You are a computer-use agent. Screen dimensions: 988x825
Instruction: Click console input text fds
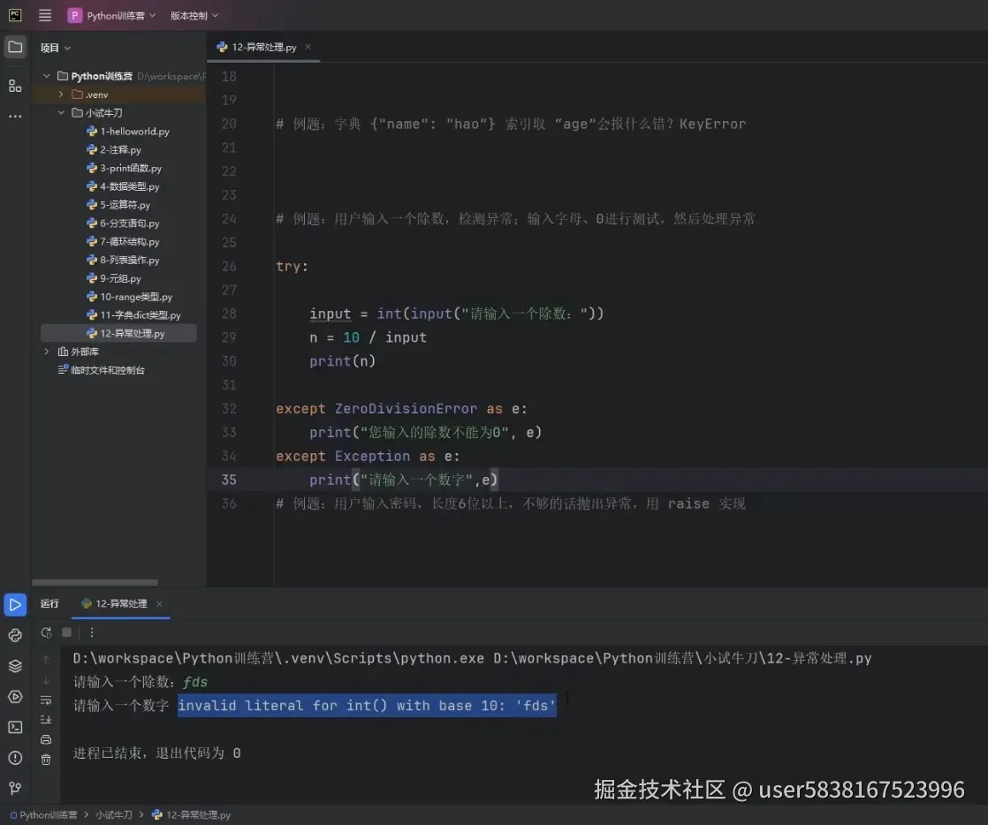[x=194, y=682]
